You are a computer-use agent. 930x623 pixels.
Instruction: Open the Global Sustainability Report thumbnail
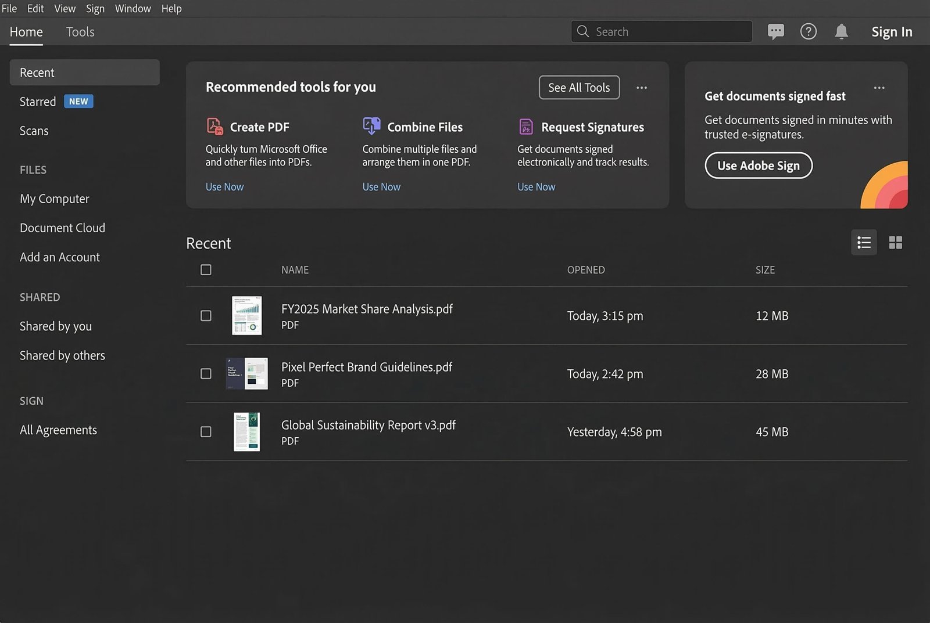click(247, 432)
